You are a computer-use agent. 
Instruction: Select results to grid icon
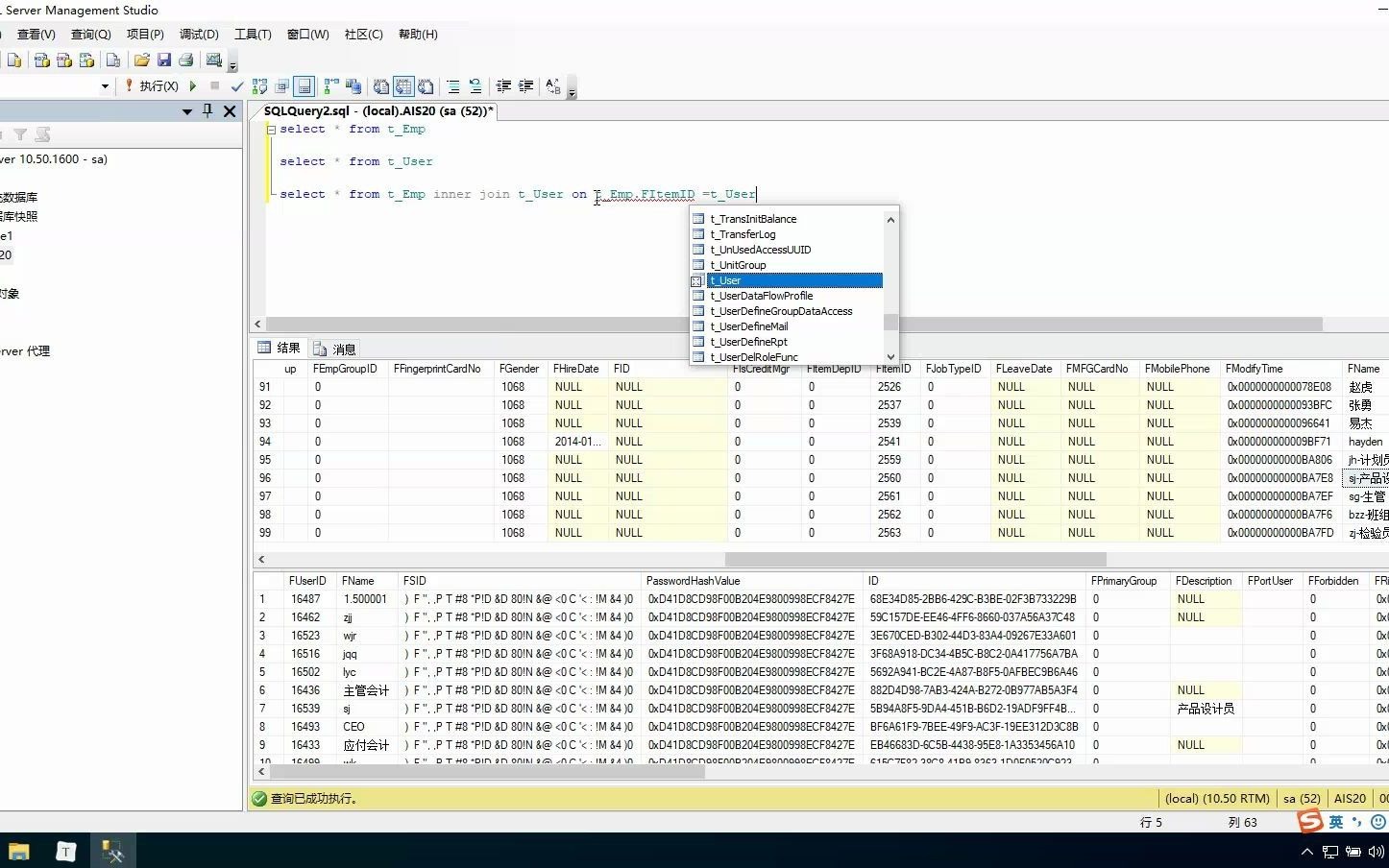pos(403,86)
